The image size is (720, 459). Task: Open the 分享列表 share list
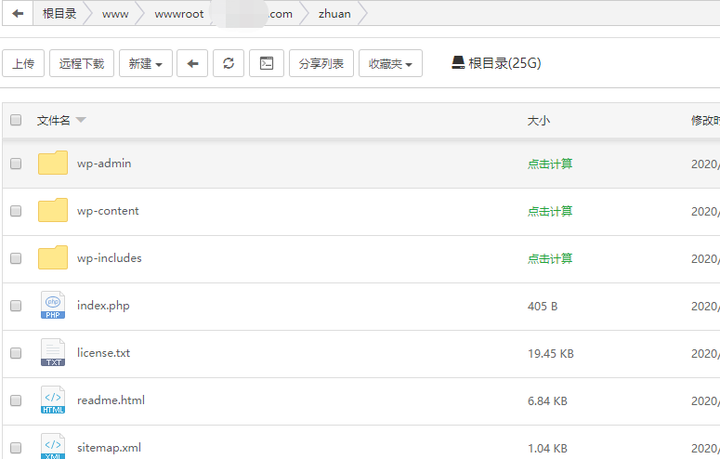pos(321,64)
